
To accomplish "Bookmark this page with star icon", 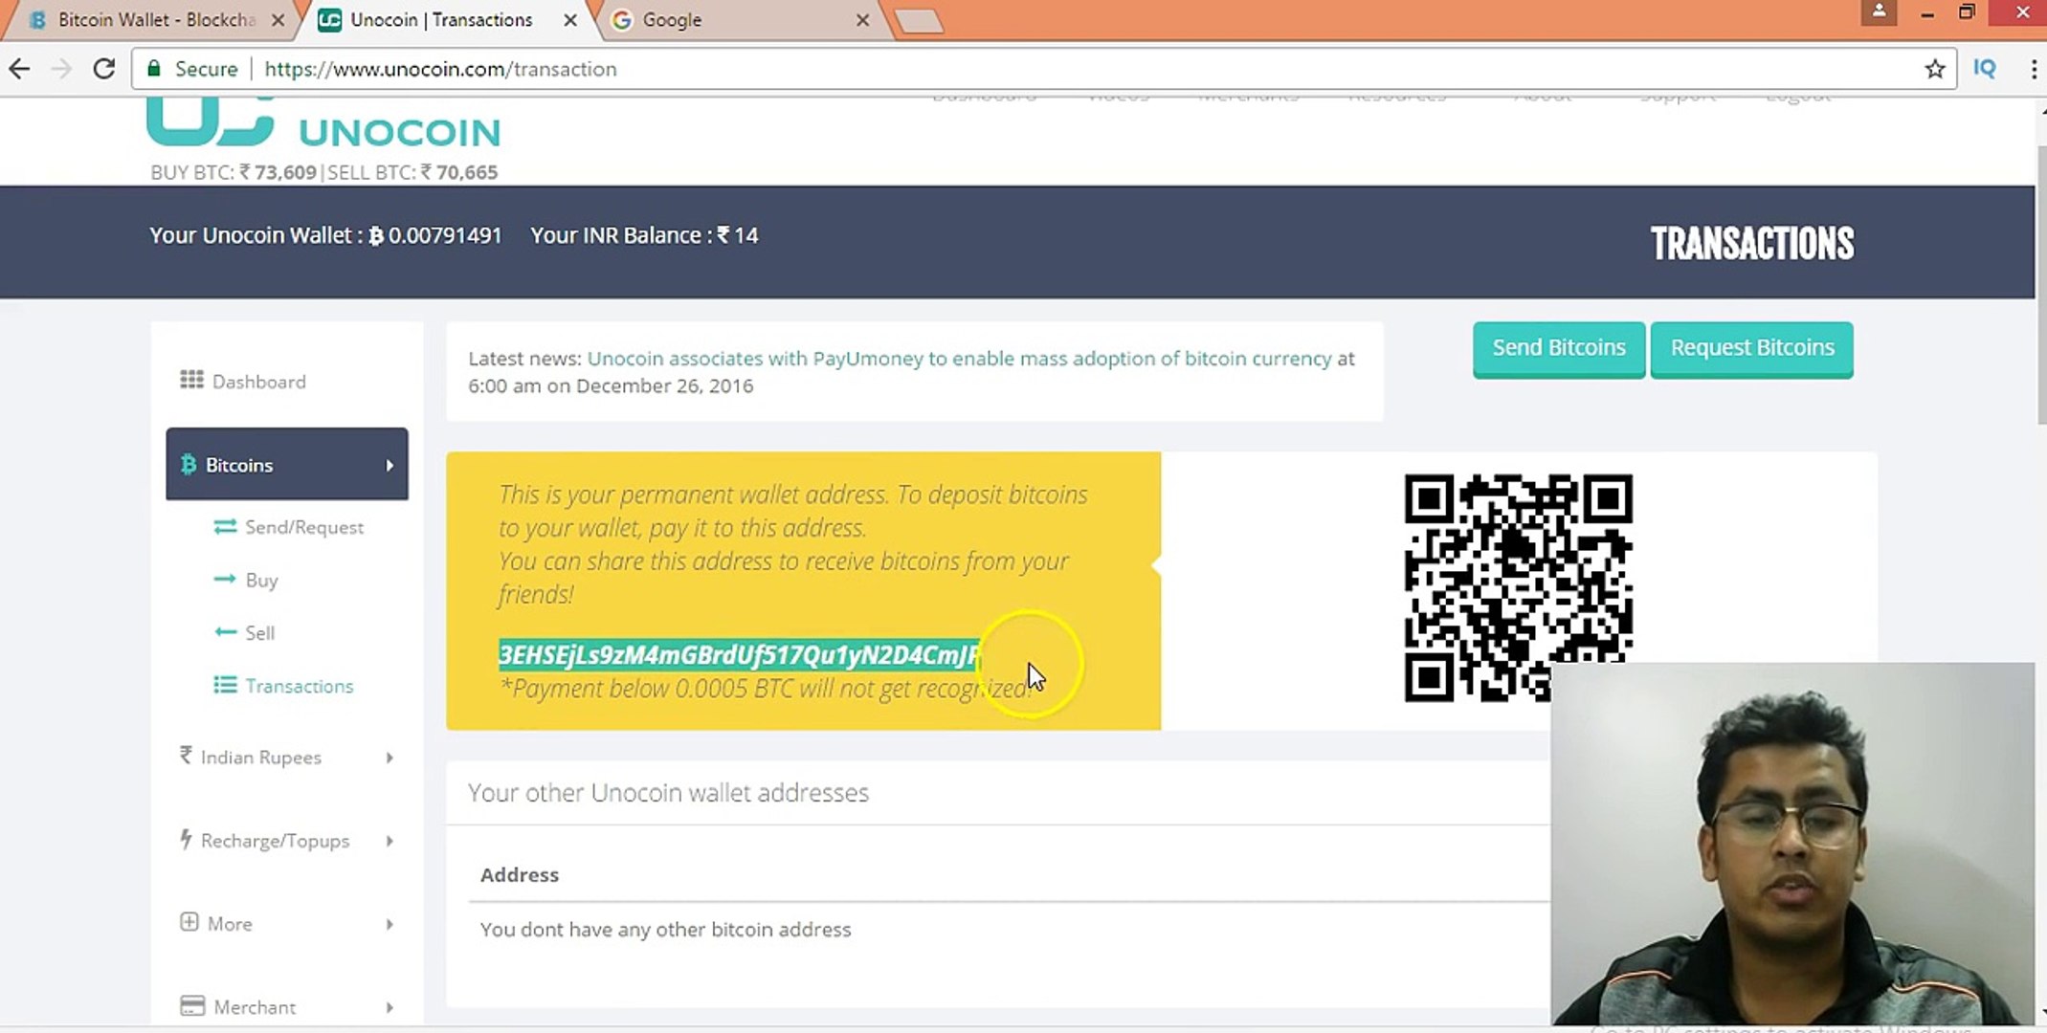I will tap(1934, 69).
